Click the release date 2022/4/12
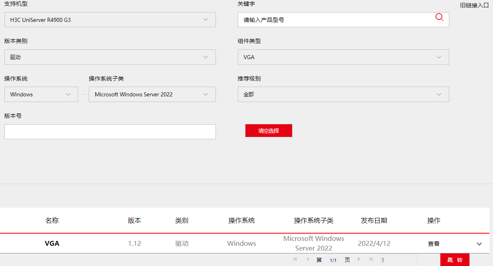Viewport: 493px width, 266px height. 374,243
